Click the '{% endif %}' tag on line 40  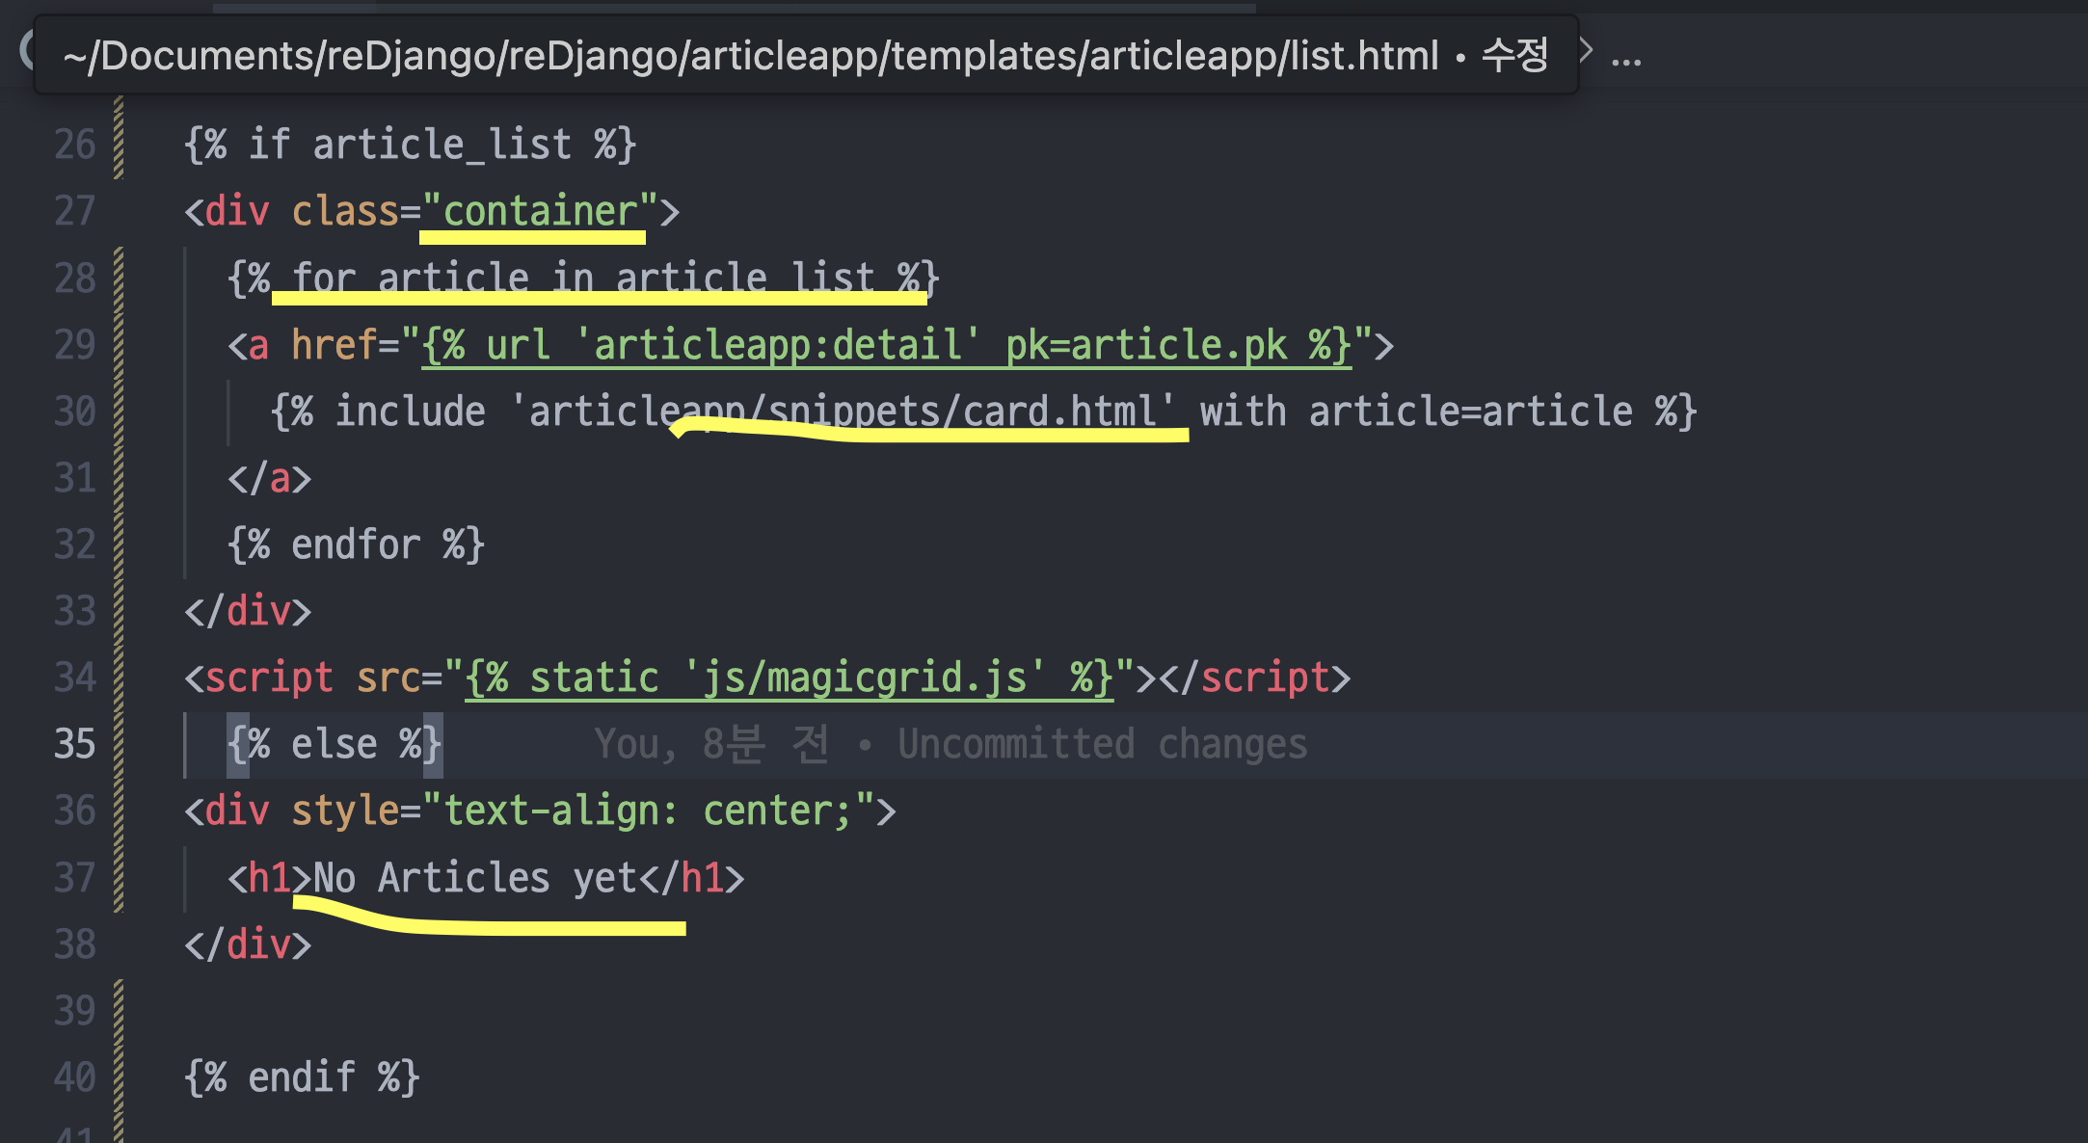tap(302, 1077)
